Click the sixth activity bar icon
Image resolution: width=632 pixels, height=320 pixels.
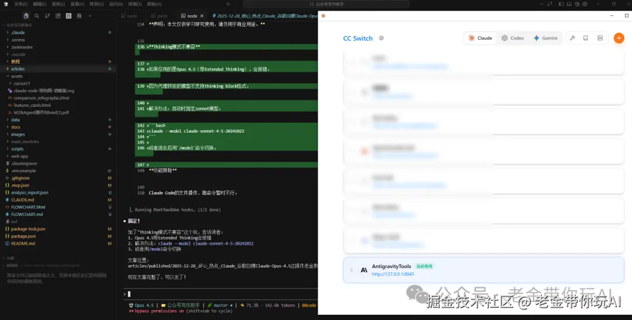(79, 16)
